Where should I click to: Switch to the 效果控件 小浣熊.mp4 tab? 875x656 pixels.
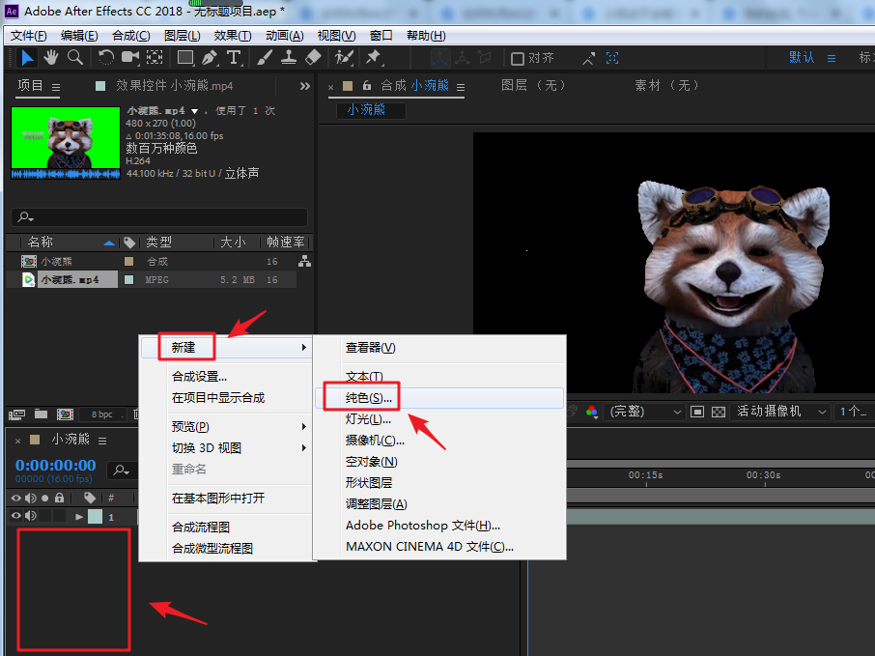click(174, 85)
